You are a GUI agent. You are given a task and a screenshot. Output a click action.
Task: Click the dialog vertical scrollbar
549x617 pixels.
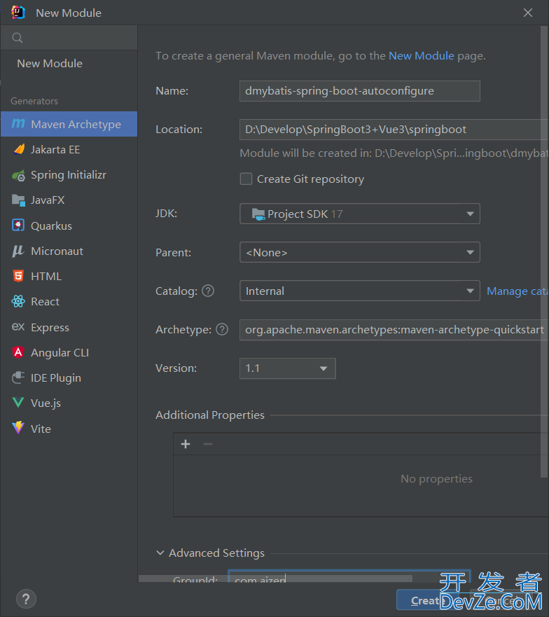[x=545, y=252]
